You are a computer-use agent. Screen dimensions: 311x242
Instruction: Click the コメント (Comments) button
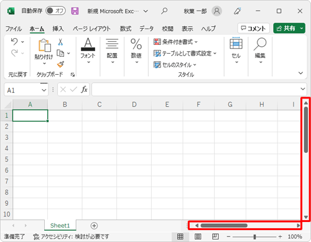[x=254, y=28]
